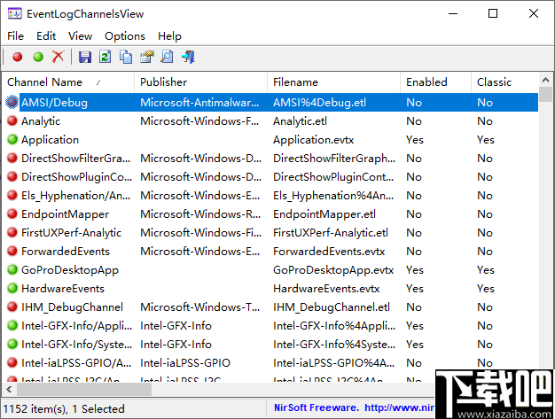Click the red X Clear Channel icon
Viewport: 555px width, 419px height.
coord(59,57)
